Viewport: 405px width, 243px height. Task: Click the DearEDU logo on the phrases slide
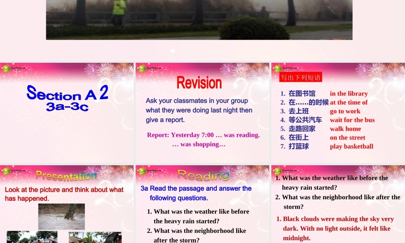coord(277,68)
